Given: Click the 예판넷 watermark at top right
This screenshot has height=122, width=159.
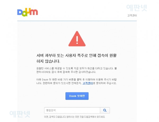Looking at the screenshot, I should [x=136, y=8].
